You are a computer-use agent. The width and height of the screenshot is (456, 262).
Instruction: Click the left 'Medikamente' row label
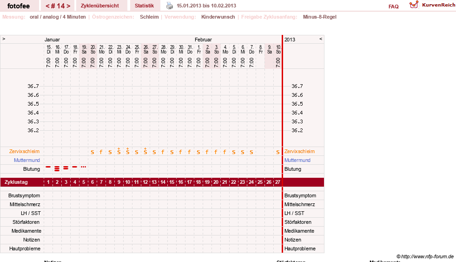click(x=26, y=231)
